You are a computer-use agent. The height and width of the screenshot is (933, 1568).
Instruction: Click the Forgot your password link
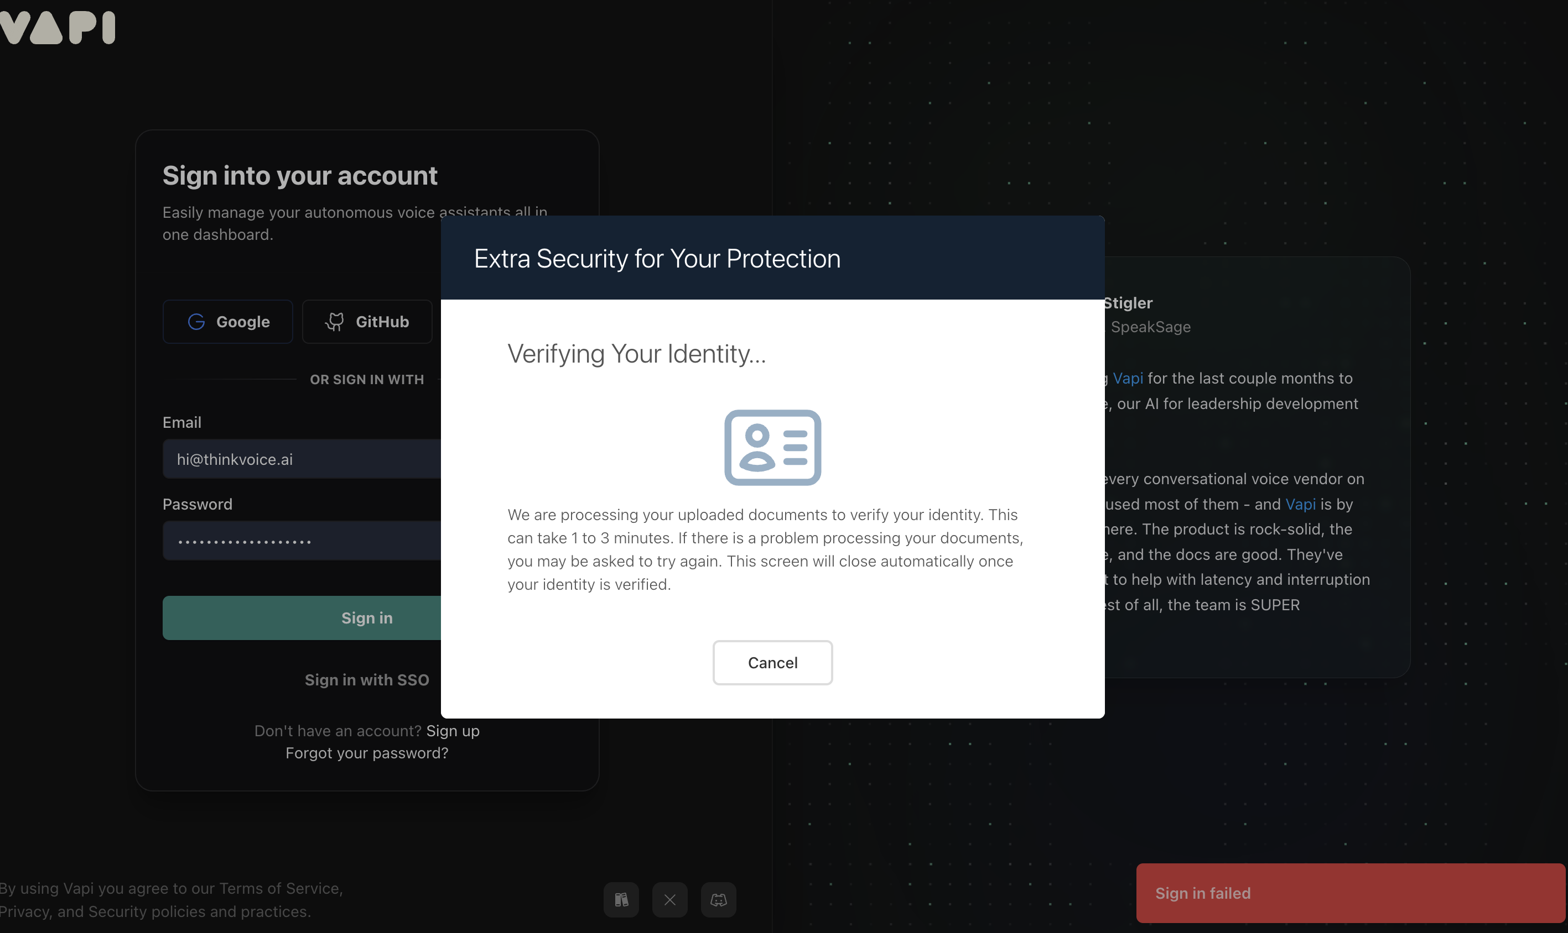click(367, 753)
